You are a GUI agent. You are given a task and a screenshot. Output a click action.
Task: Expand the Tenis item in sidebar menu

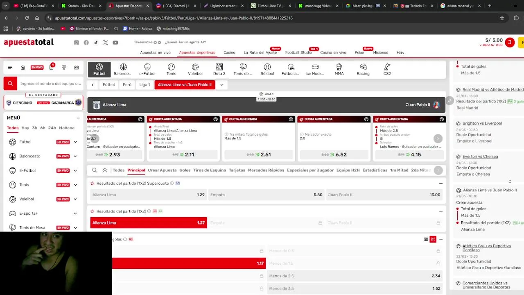75,185
